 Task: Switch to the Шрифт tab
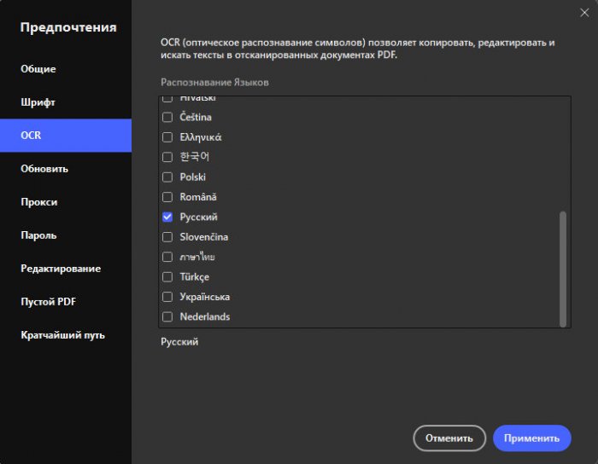coord(38,102)
